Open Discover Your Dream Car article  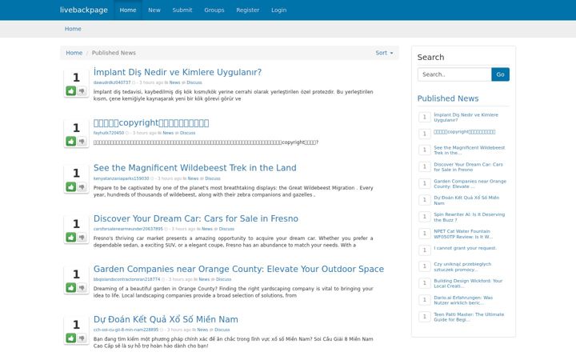click(x=196, y=218)
